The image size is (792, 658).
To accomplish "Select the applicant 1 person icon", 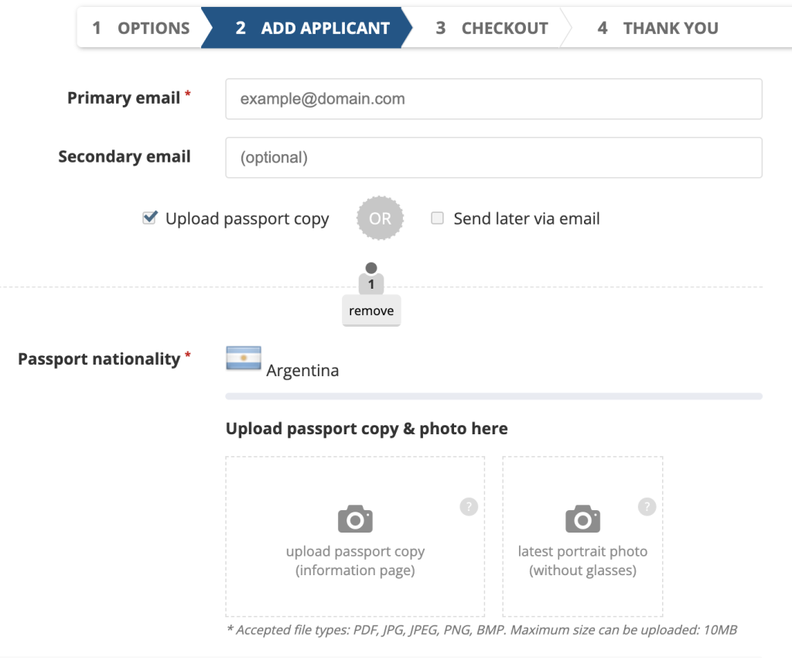I will [371, 278].
